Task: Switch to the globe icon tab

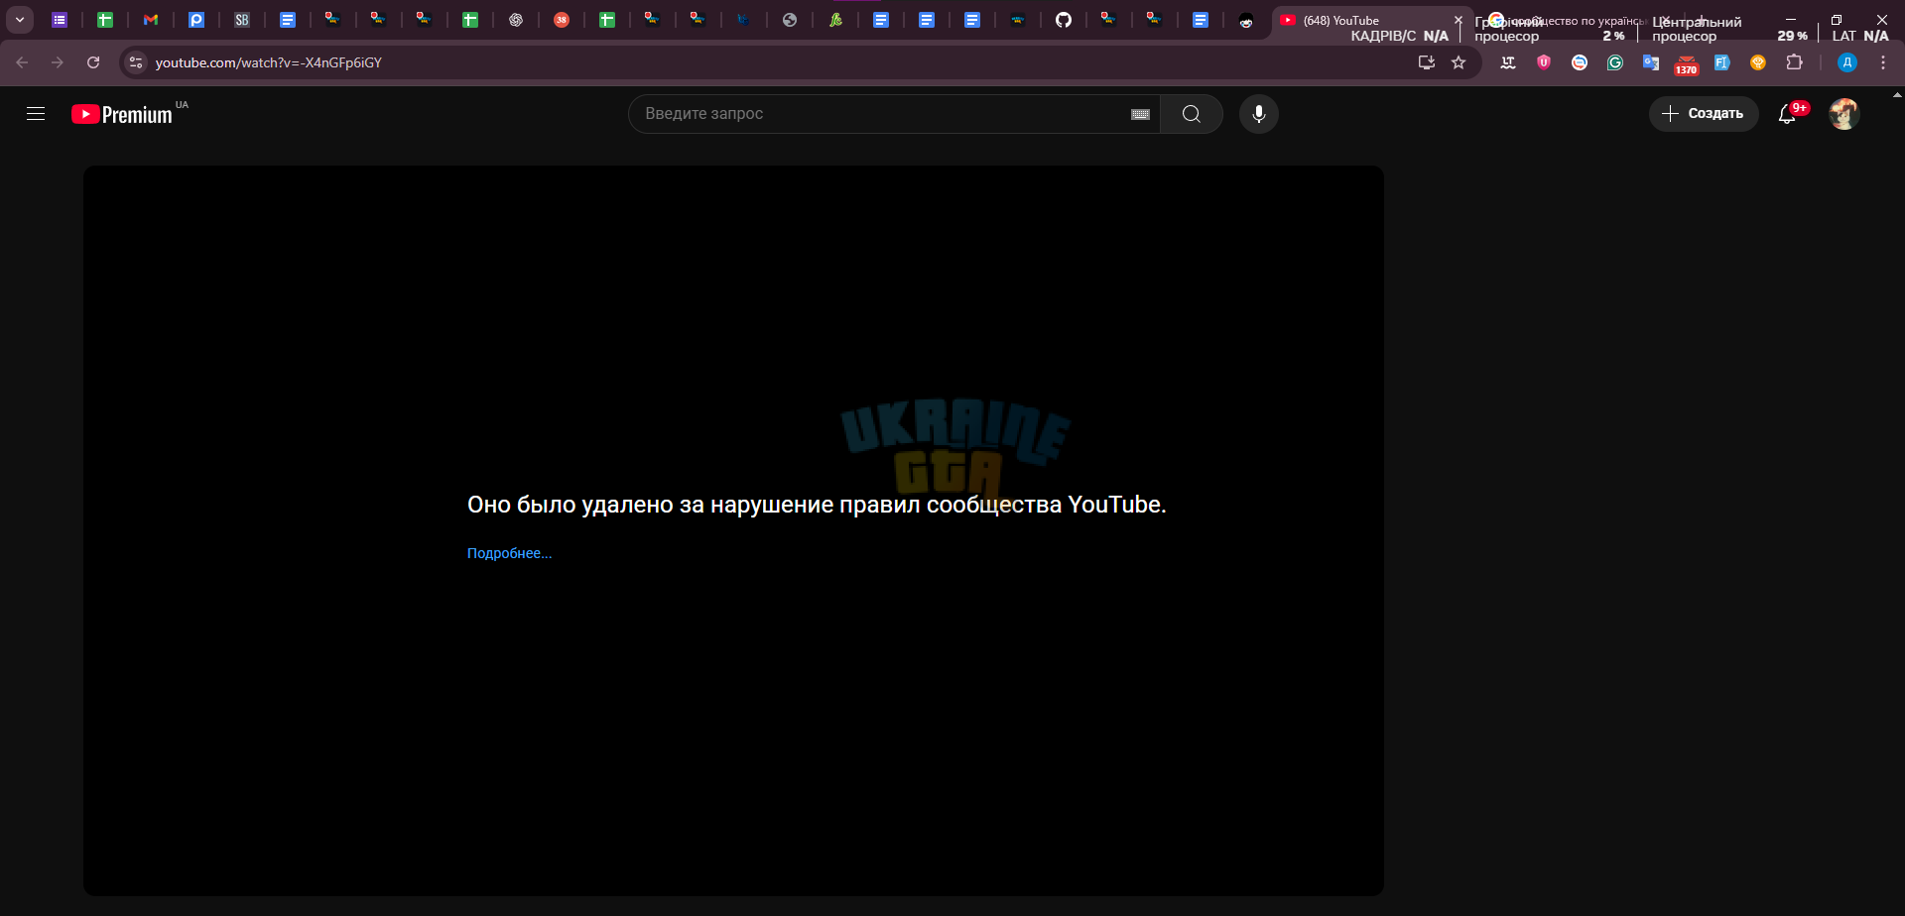Action: [x=790, y=20]
